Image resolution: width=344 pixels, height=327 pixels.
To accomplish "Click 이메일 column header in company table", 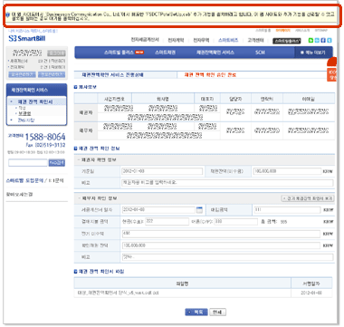I will [309, 99].
